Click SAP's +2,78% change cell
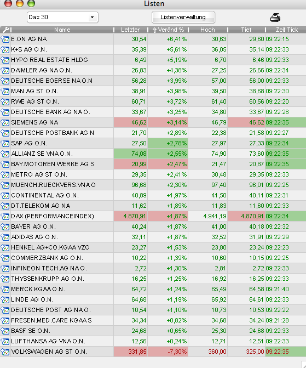 tap(168, 143)
